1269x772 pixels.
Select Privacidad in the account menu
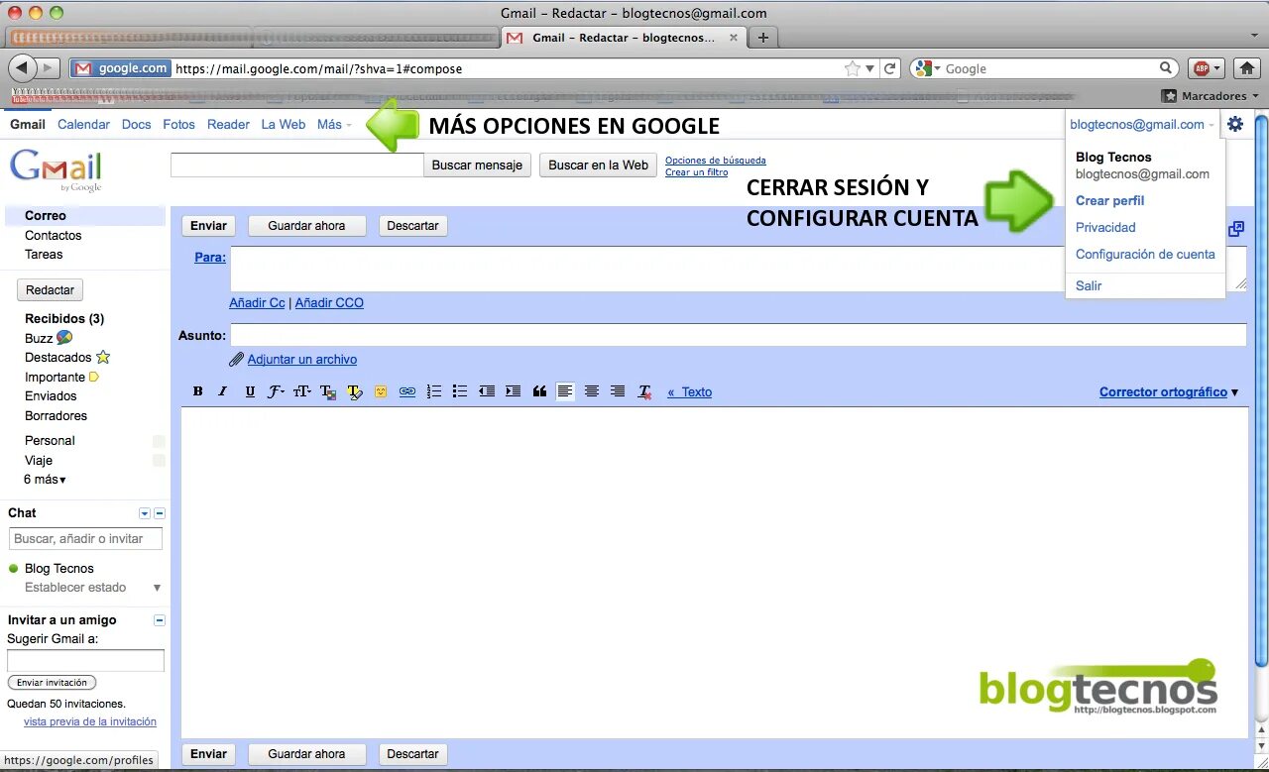(1105, 227)
